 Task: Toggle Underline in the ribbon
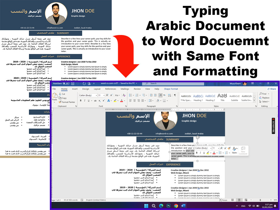pyautogui.click(x=88, y=101)
